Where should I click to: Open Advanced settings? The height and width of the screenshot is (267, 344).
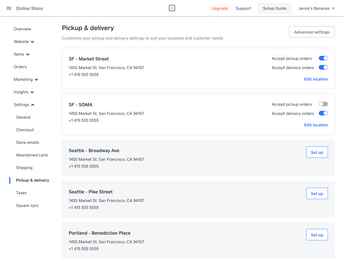click(312, 32)
